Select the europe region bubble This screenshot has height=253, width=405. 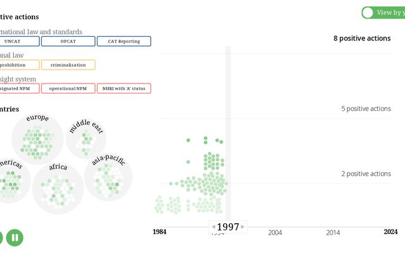(x=37, y=139)
